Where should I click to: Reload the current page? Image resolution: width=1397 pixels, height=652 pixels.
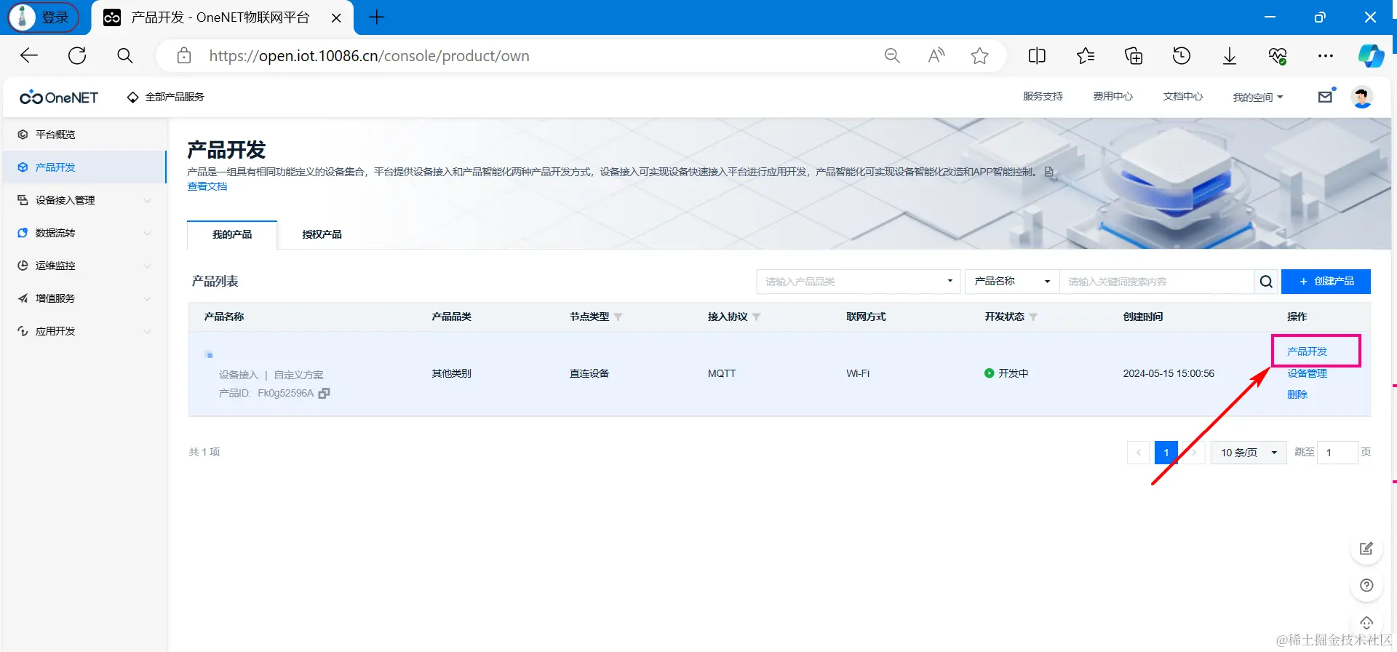77,55
